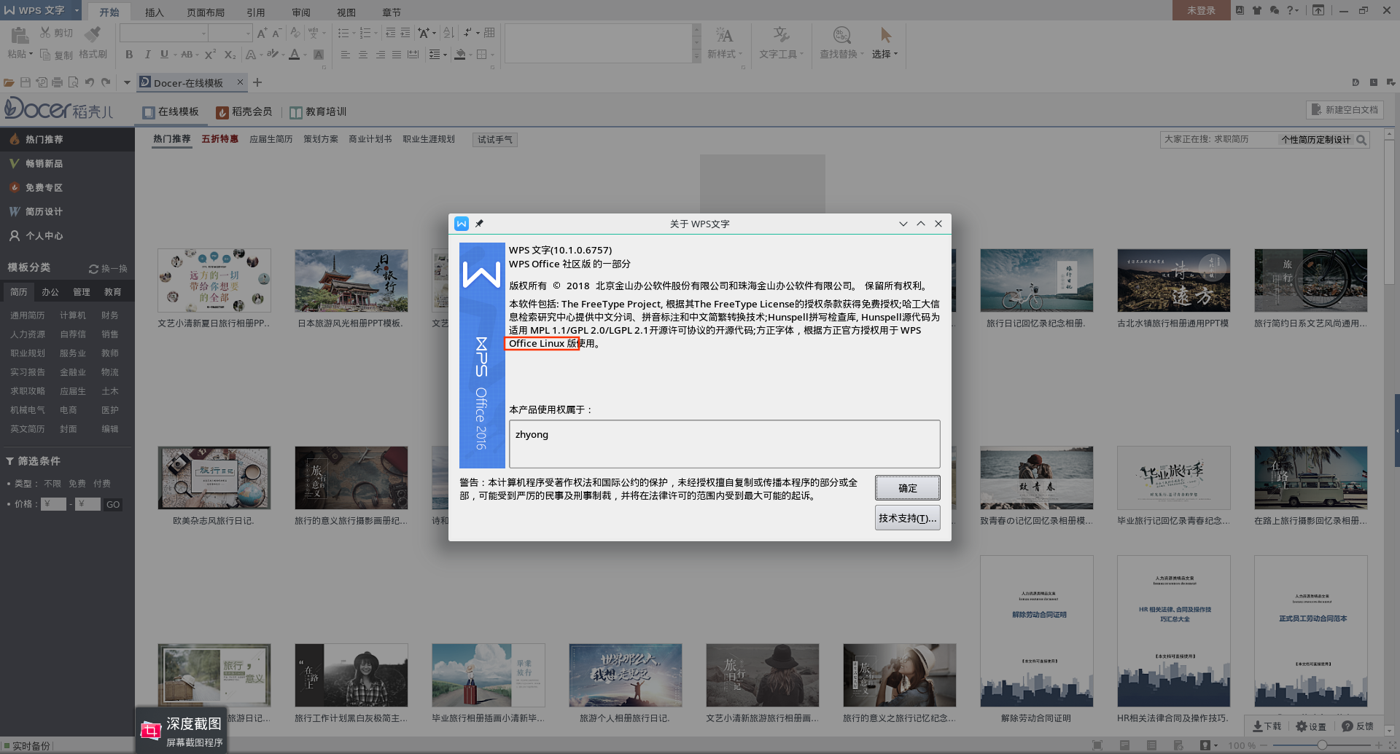The height and width of the screenshot is (754, 1400).
Task: Switch to the 插入 ribbon tab
Action: (x=155, y=12)
